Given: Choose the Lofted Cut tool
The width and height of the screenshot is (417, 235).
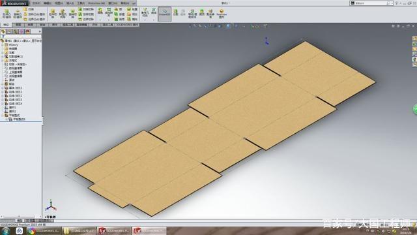Looking at the screenshot, I should 86,14.
